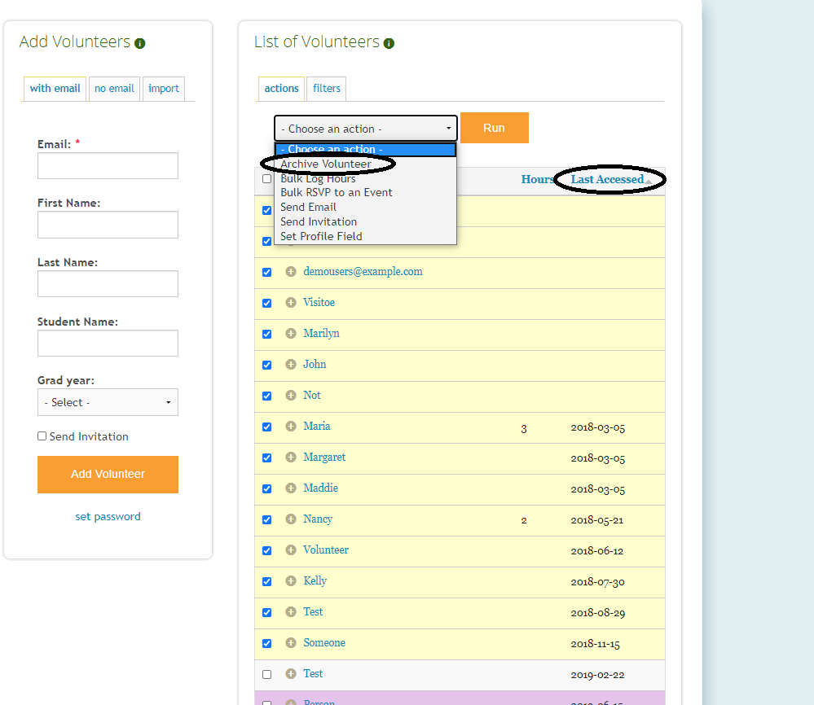
Task: Click the orange Run button
Action: pos(495,128)
